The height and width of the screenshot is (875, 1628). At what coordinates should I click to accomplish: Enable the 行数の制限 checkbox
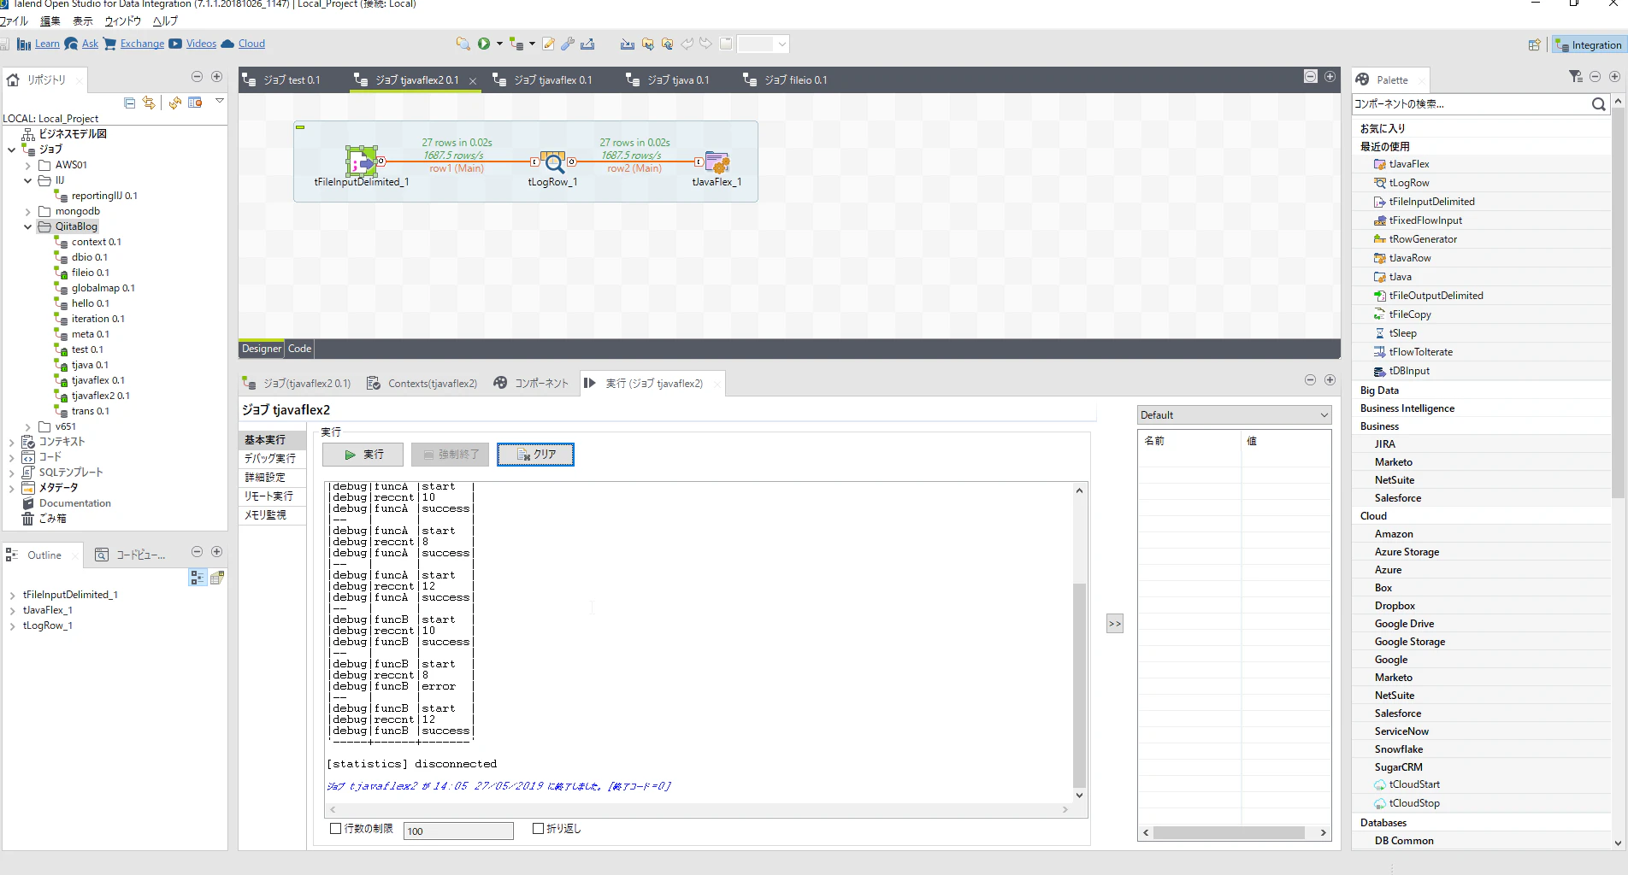[336, 828]
